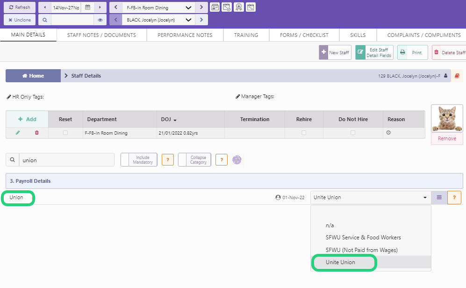466x288 pixels.
Task: Click the help icon in Union row
Action: 454,197
